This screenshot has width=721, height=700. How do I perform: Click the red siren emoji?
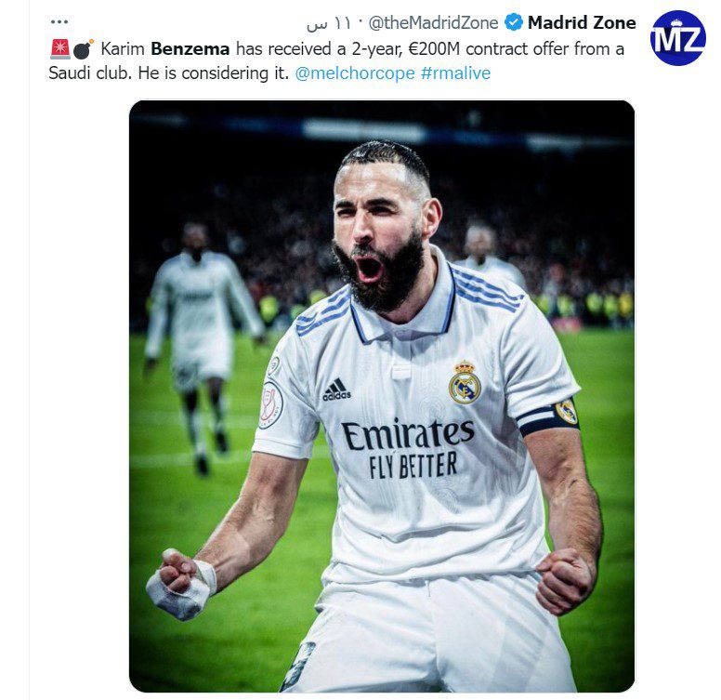60,49
